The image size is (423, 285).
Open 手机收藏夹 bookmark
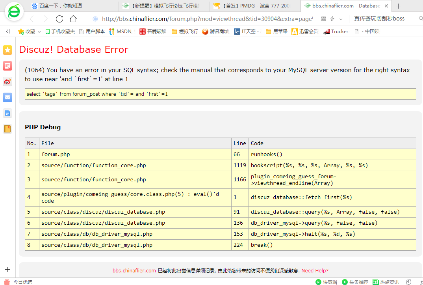tap(60, 32)
